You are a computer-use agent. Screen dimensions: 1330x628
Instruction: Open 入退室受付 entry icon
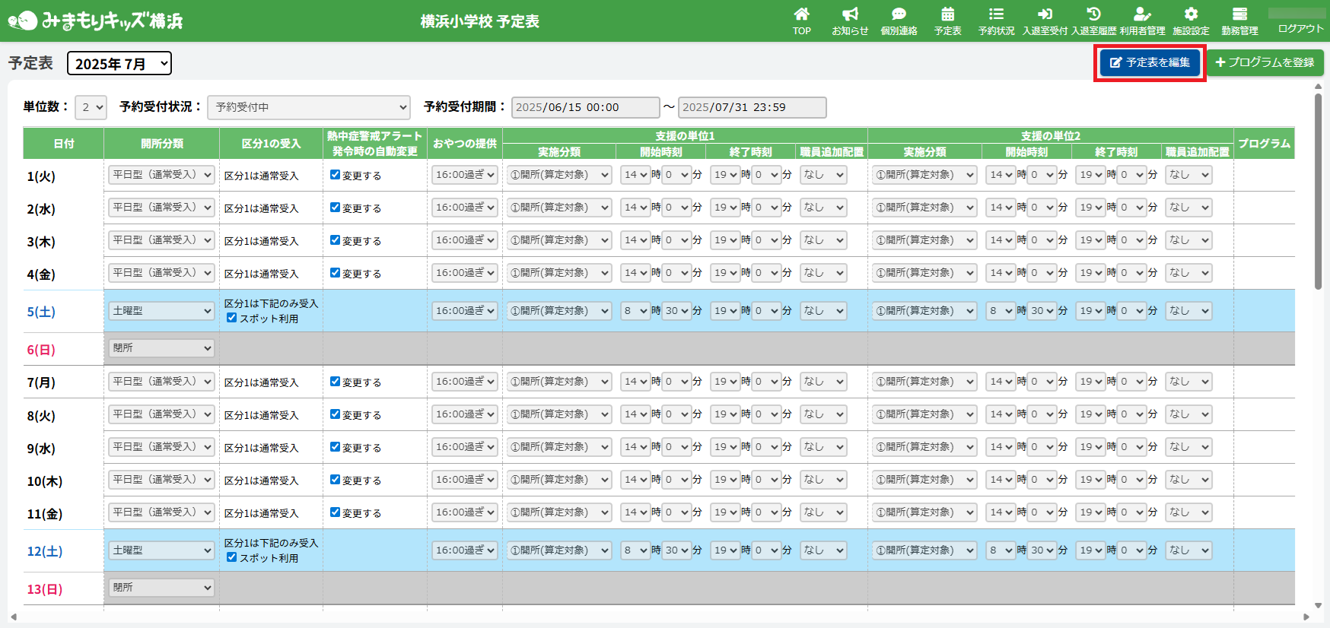[x=1045, y=14]
